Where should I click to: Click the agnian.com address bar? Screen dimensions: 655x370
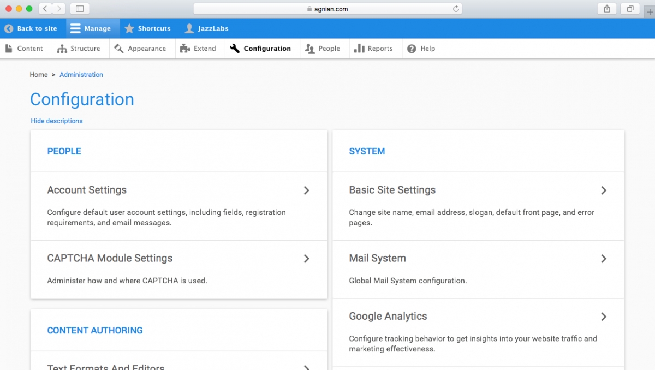click(327, 9)
